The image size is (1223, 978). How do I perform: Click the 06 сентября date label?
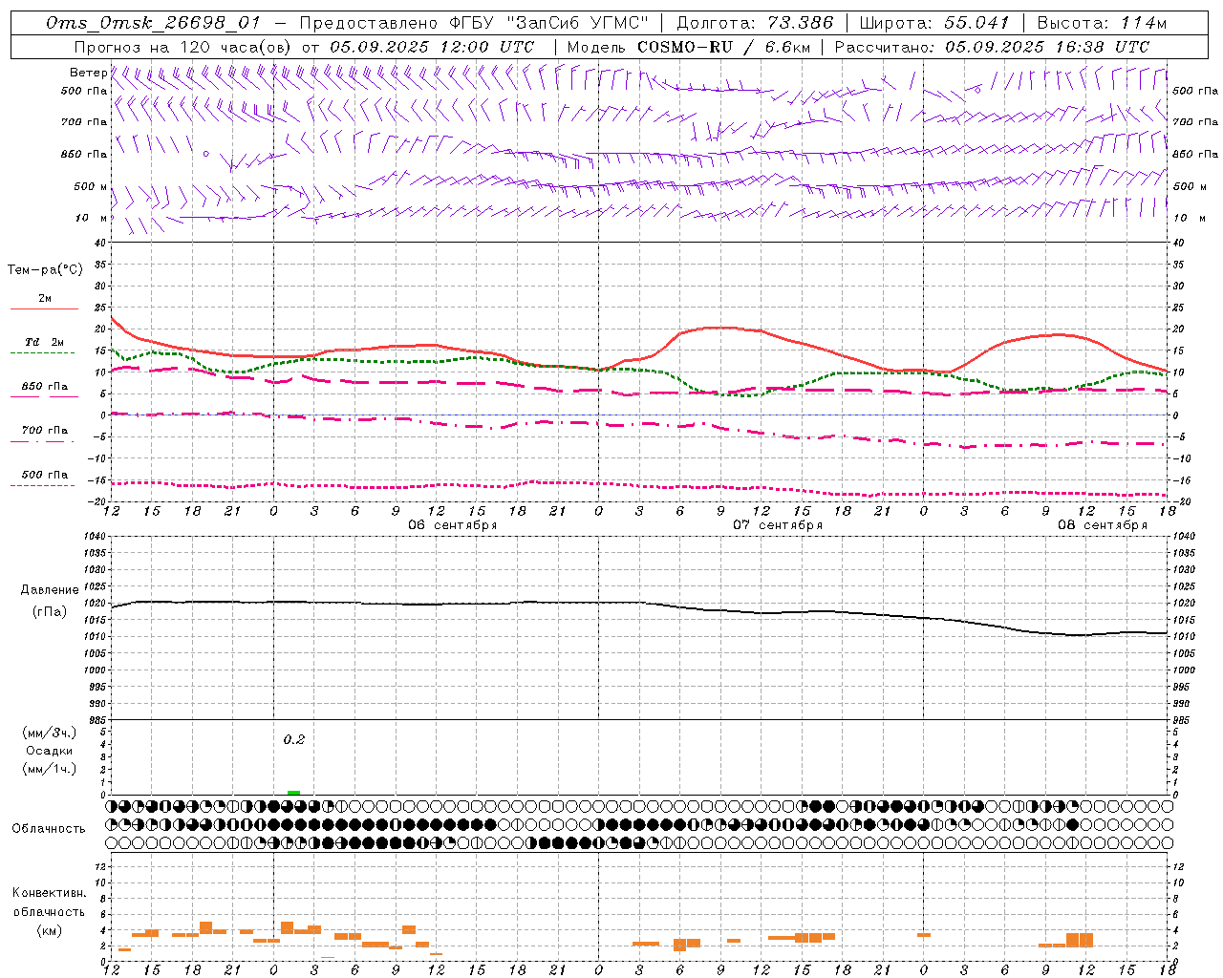click(x=453, y=525)
